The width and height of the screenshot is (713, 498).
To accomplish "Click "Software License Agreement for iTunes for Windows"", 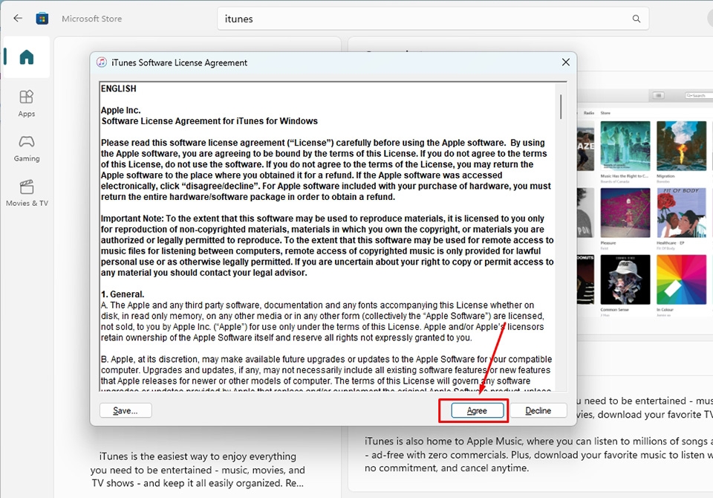I will (x=209, y=121).
